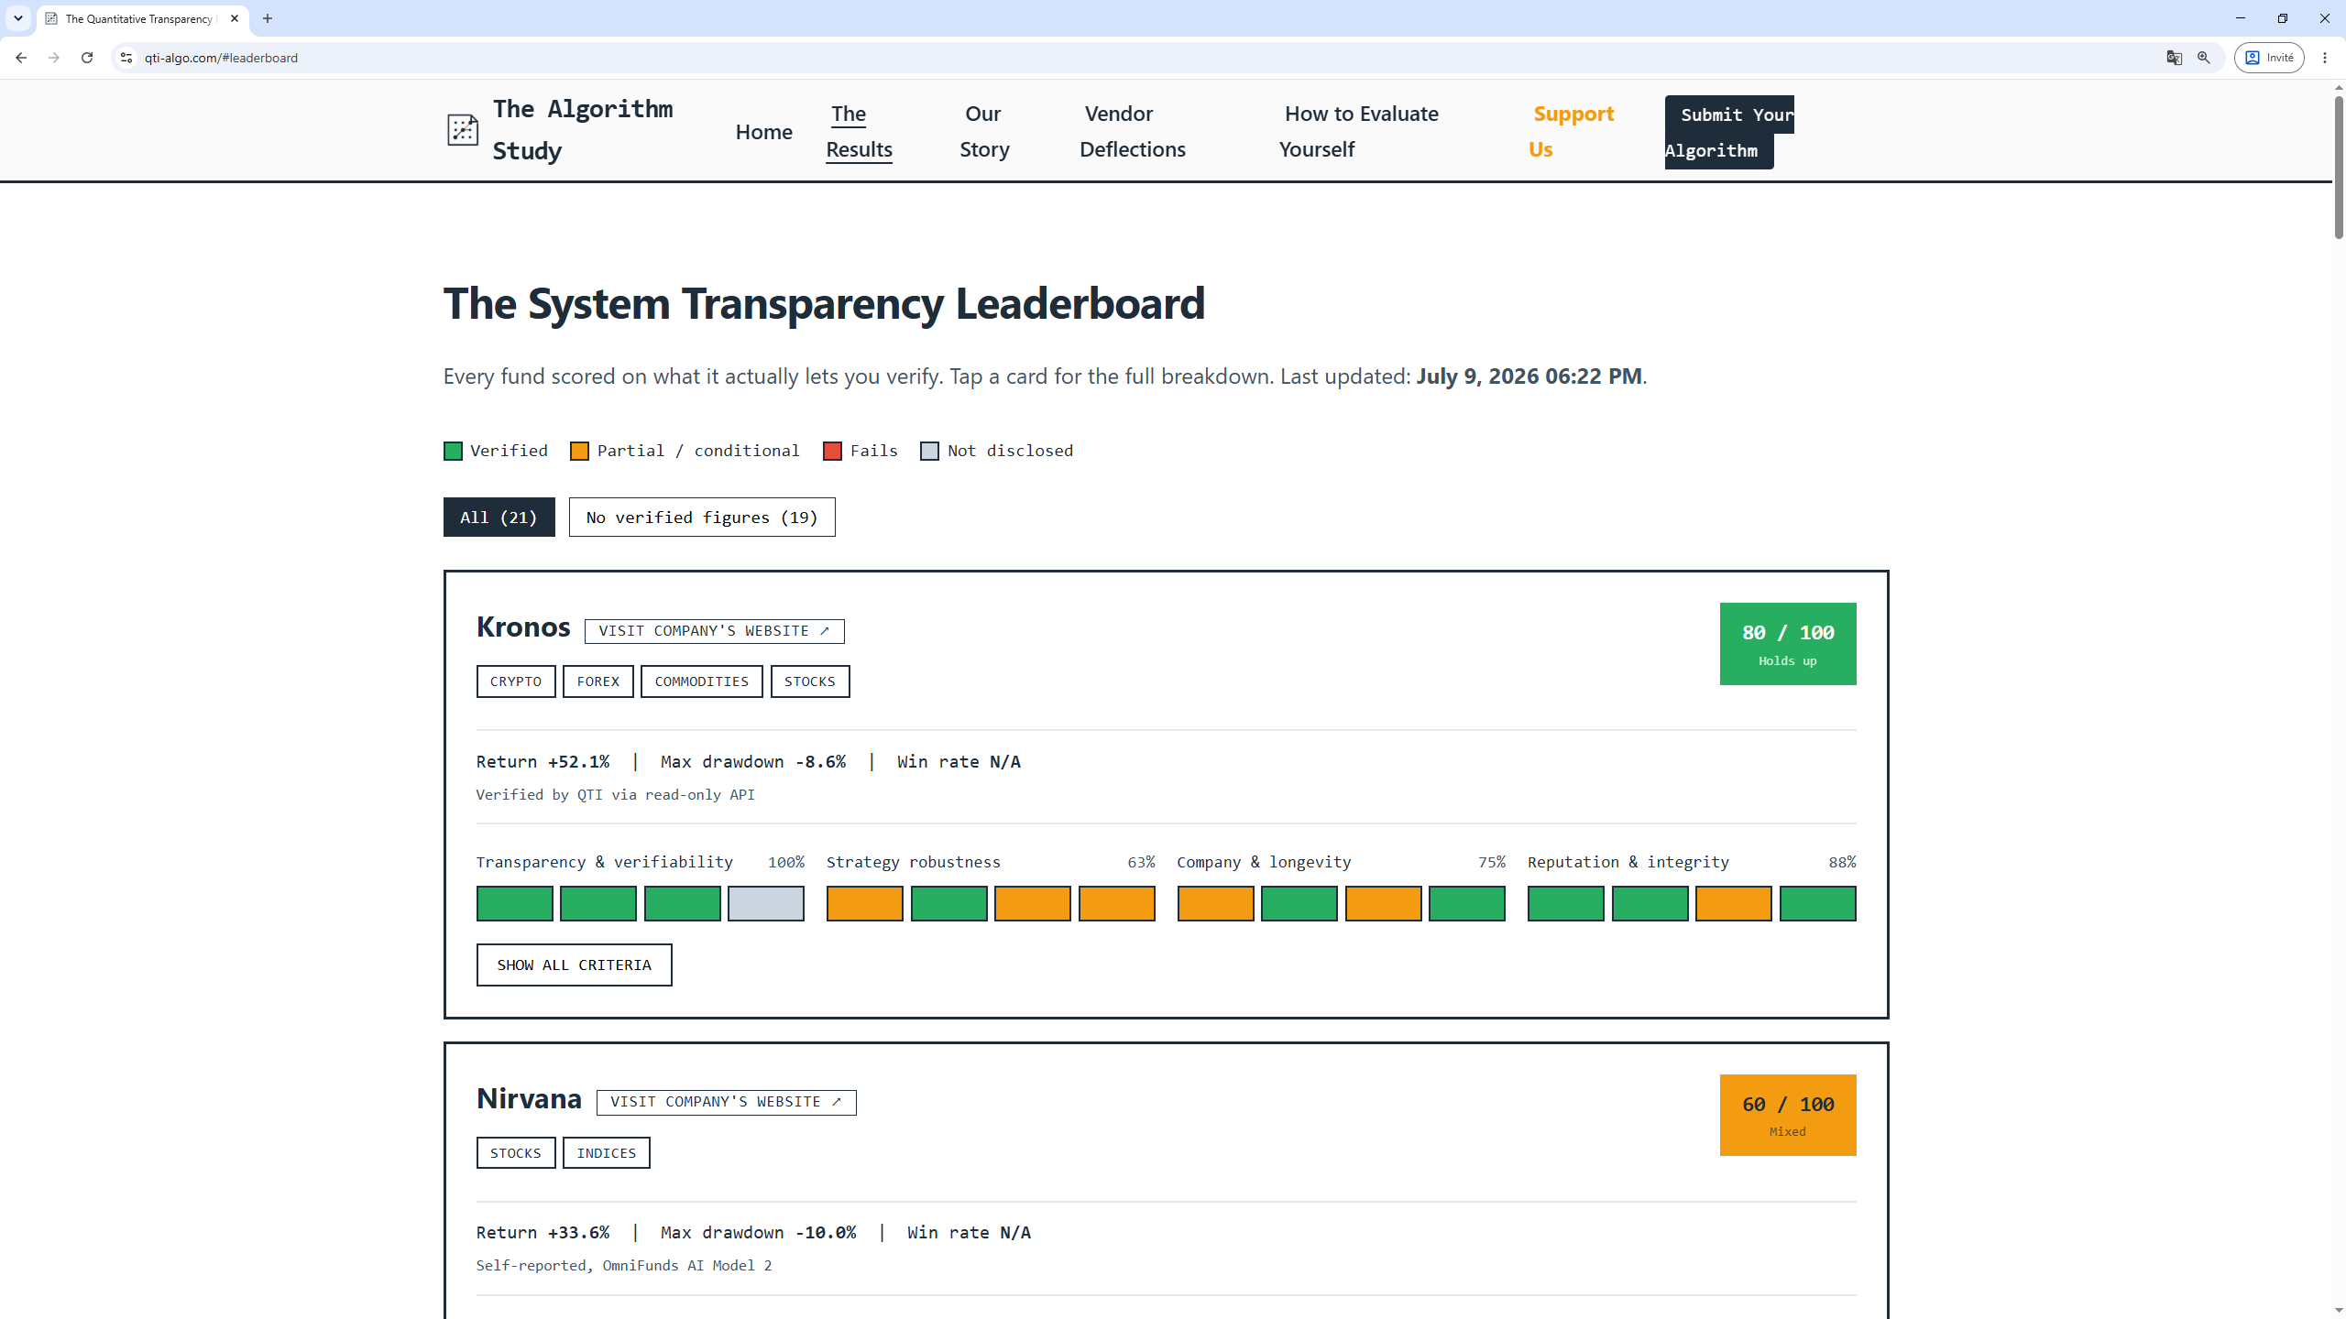
Task: Click first orange Strategy robustness block
Action: [865, 903]
